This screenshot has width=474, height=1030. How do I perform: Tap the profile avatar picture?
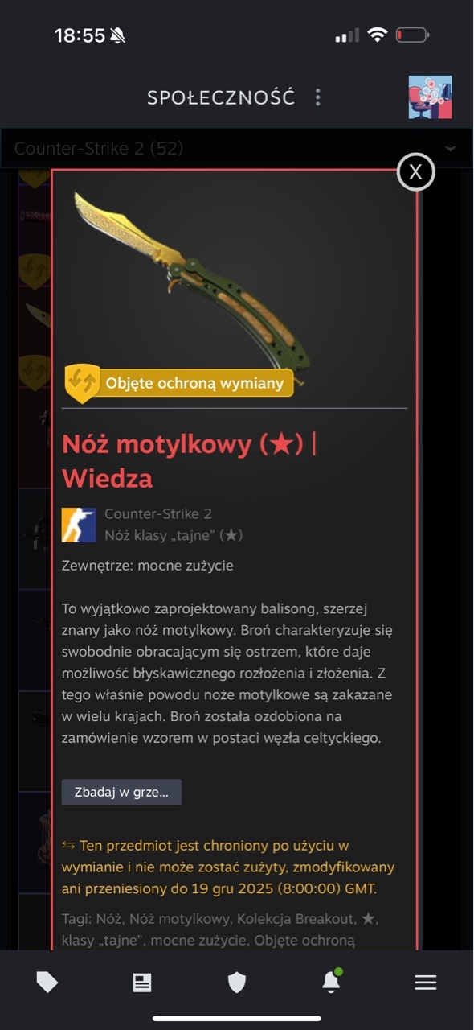pyautogui.click(x=430, y=97)
